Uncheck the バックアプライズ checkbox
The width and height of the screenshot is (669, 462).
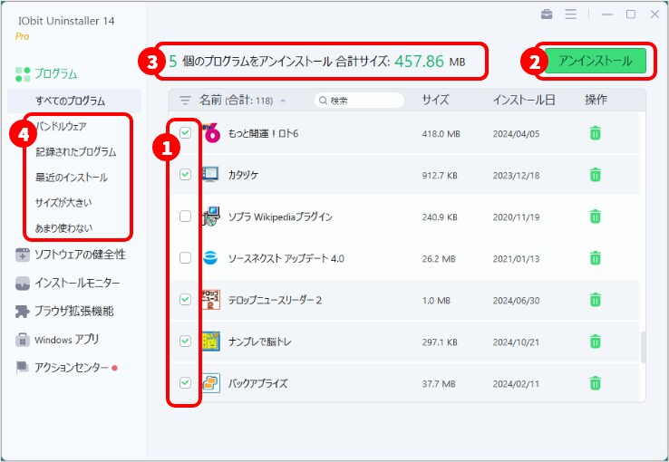click(x=185, y=382)
